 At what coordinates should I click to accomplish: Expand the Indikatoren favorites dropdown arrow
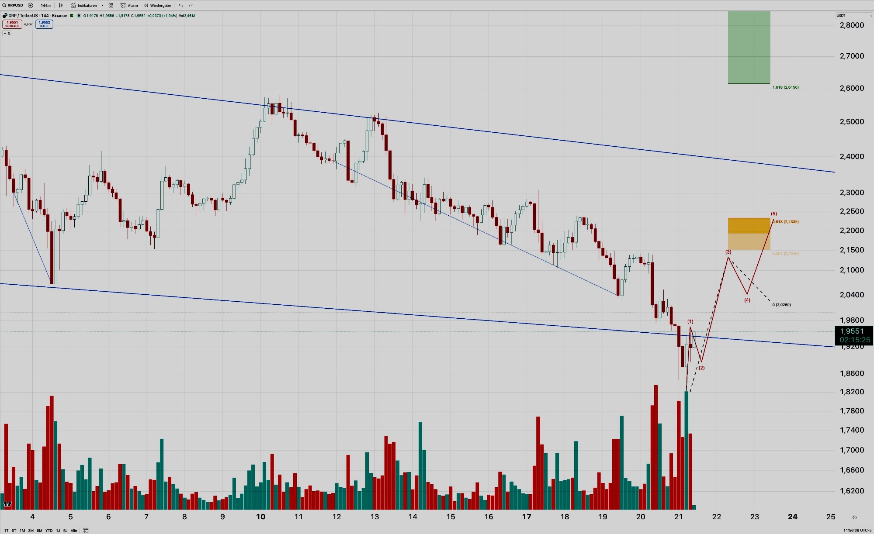click(103, 5)
